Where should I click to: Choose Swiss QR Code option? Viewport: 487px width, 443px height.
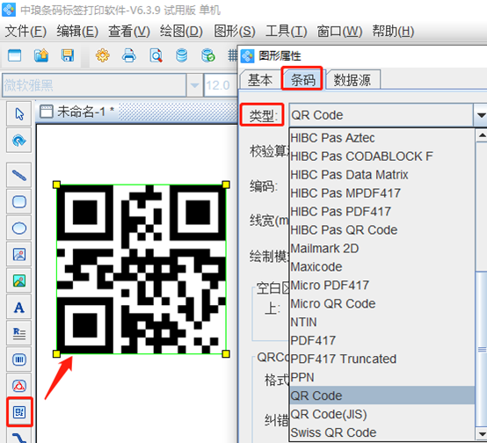(x=382, y=432)
